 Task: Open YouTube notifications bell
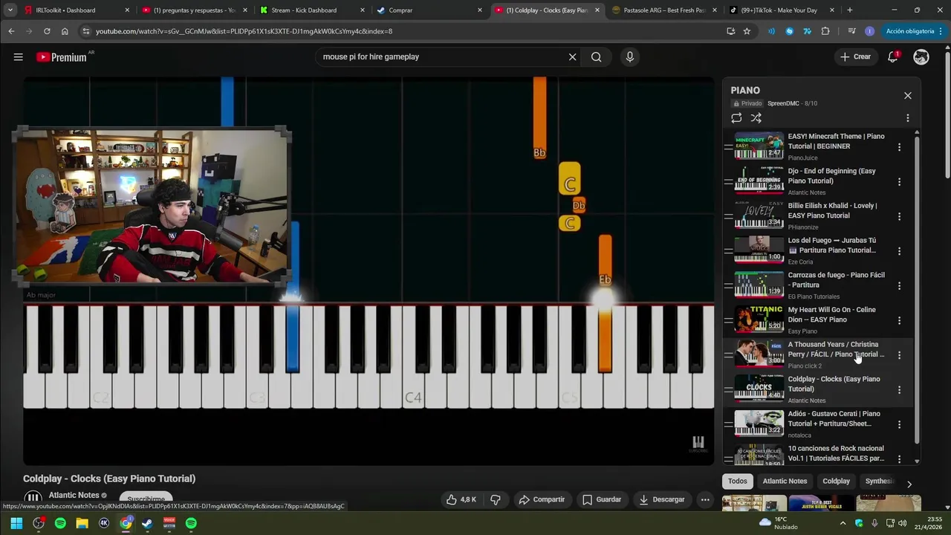pyautogui.click(x=893, y=57)
